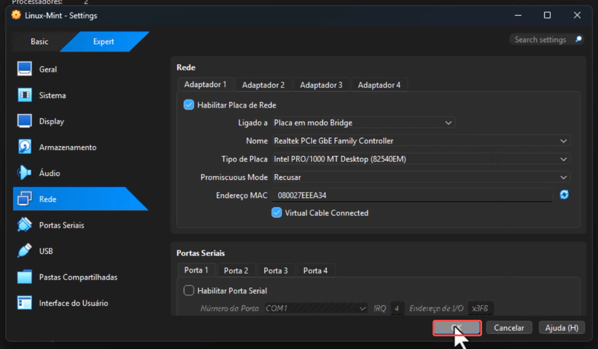This screenshot has height=349, width=598.
Task: Maximize the Settings window
Action: 547,15
